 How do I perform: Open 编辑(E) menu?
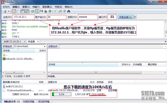point(16,7)
